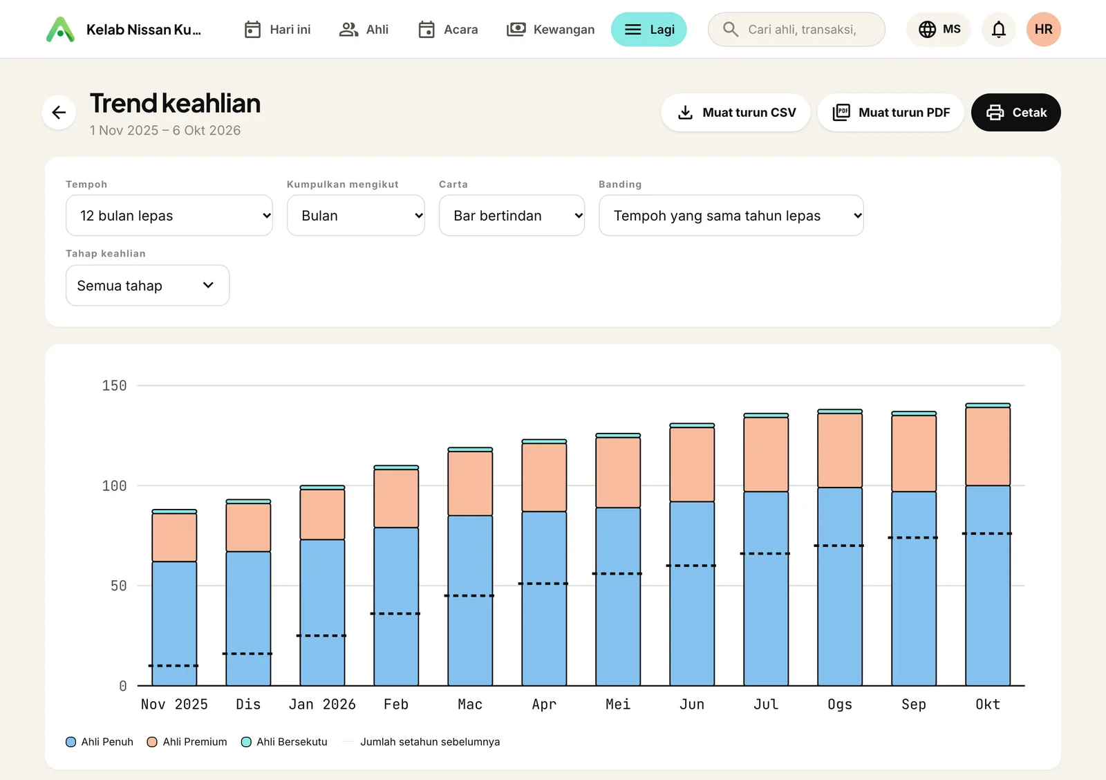Click the back arrow beside Trend keahlian
Viewport: 1106px width, 780px height.
(59, 112)
